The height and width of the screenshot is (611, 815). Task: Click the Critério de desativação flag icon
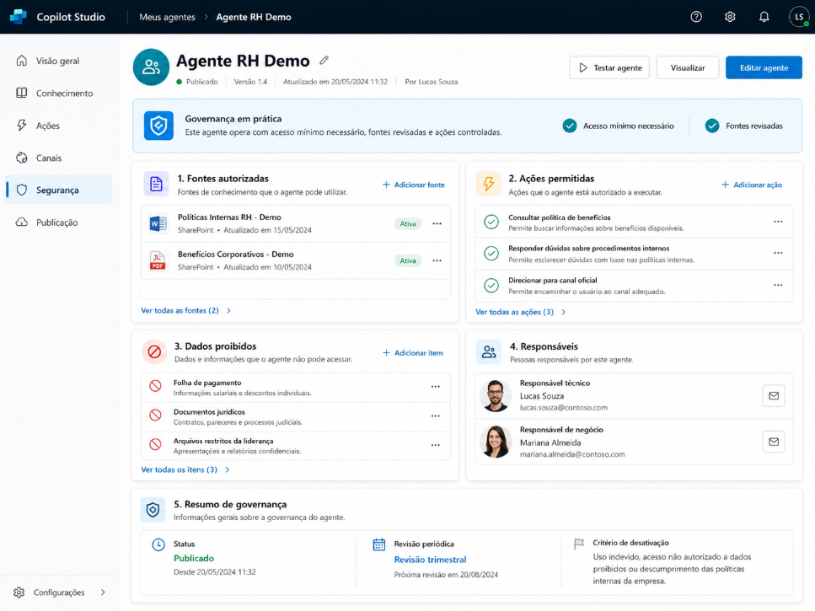coord(578,544)
